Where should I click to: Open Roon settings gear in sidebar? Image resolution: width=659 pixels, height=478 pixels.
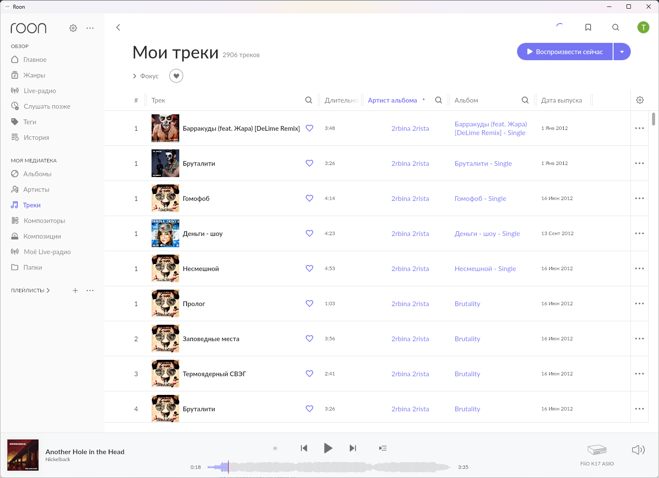[x=73, y=28]
